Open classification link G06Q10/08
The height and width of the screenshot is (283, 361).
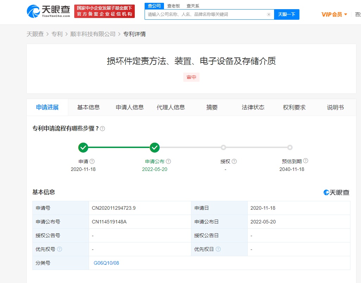click(x=106, y=263)
